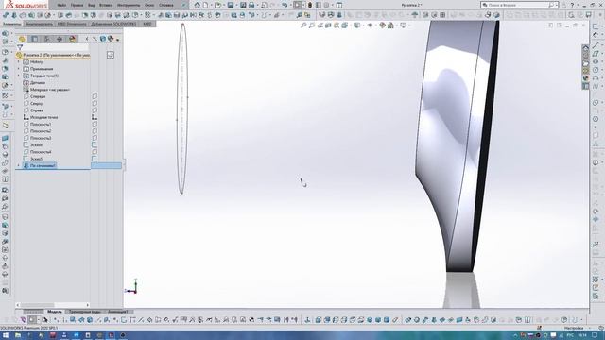Click the Zoom to Fit icon

303,25
